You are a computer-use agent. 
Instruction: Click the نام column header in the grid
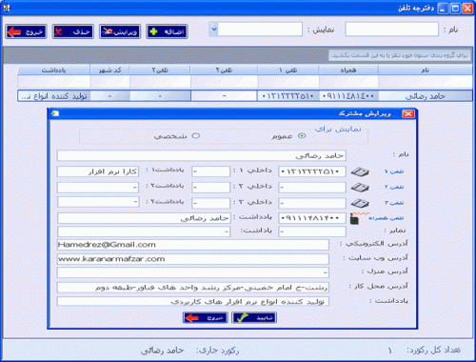click(x=425, y=70)
